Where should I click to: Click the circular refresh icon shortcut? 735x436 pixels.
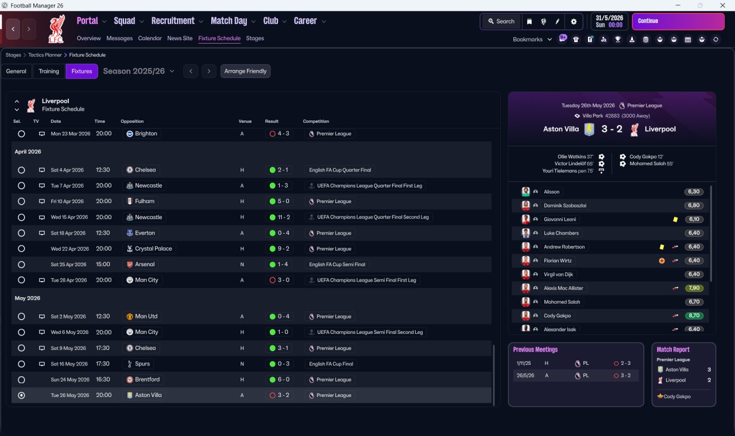715,40
